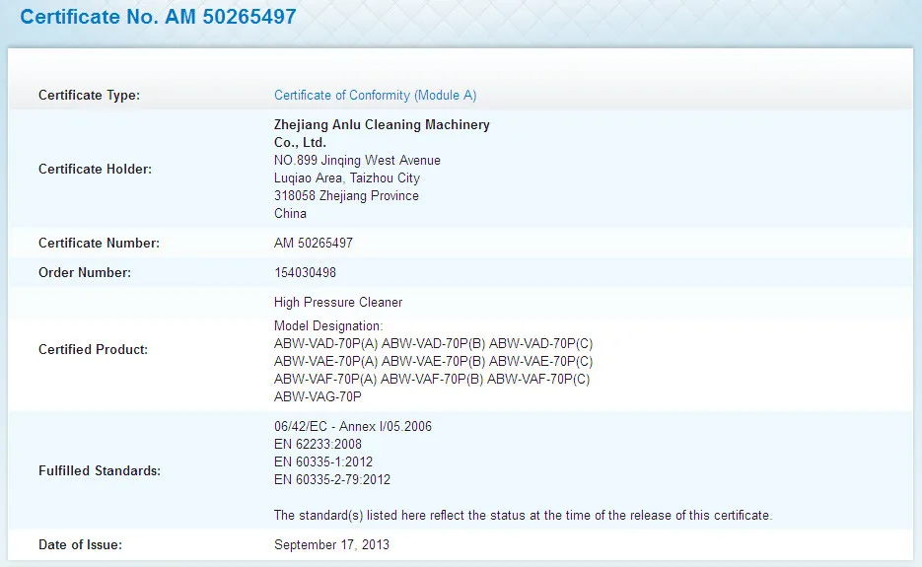Click the model "ABW-VAD-70P(B)"

433,343
